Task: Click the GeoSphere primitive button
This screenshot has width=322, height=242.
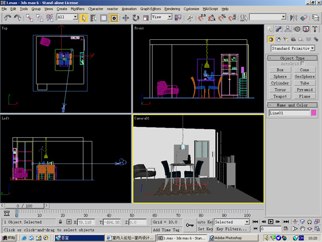Action: [304, 76]
